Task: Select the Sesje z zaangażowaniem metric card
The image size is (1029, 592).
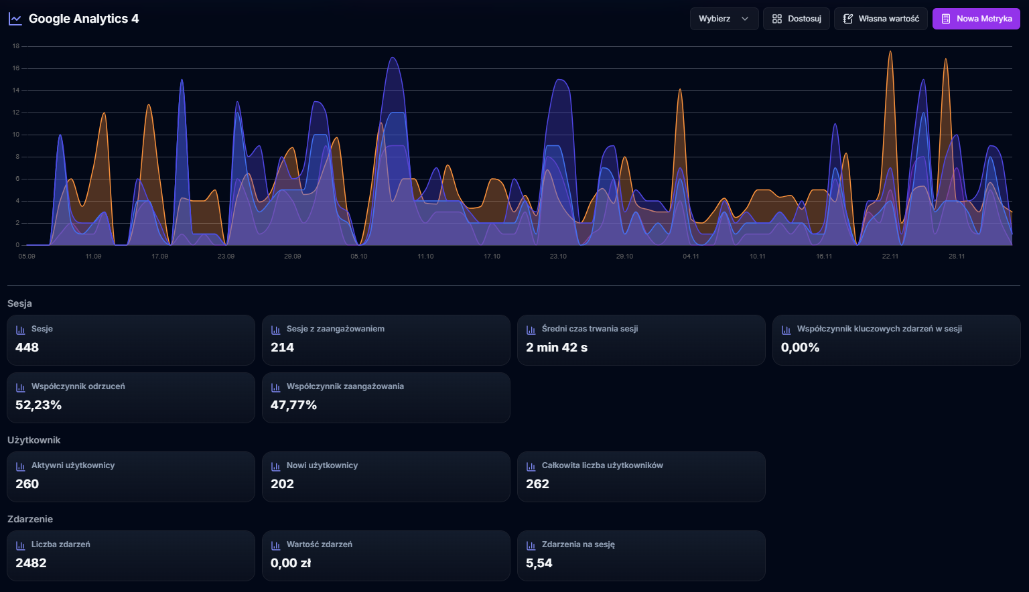Action: (x=386, y=340)
